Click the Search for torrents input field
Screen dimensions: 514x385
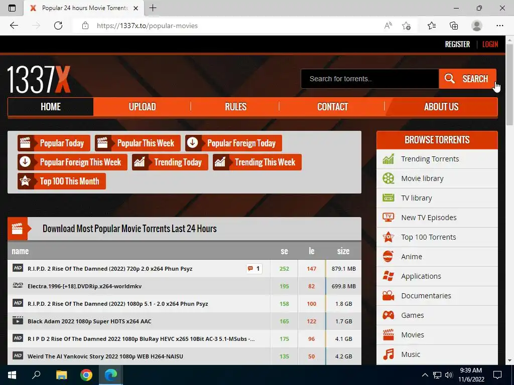tap(370, 79)
